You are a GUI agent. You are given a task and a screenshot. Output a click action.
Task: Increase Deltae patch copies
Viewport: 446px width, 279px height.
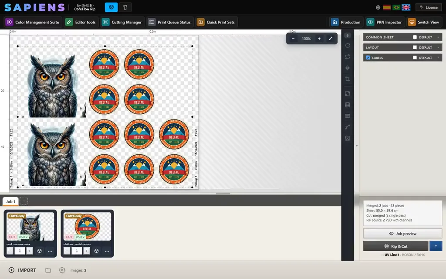pos(87,251)
